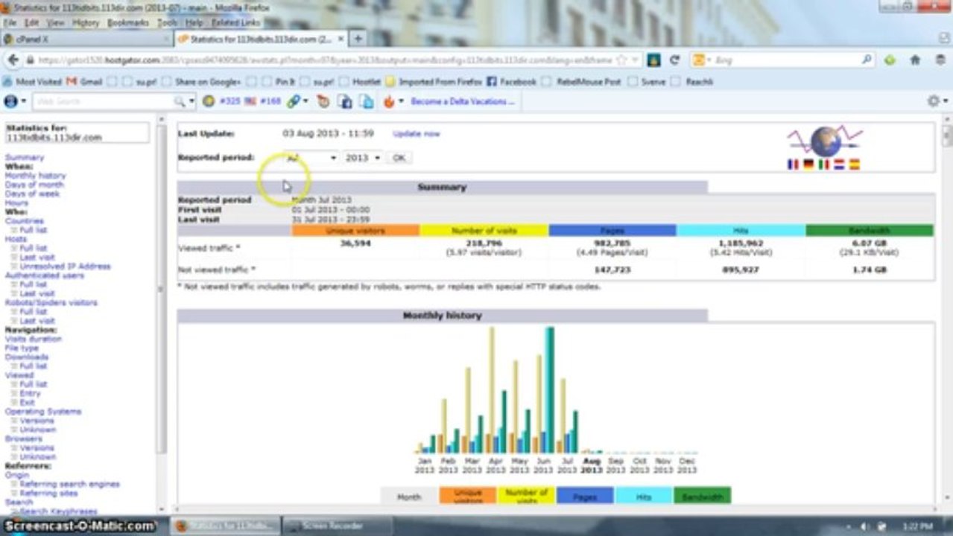Click the toolbar web search magnifier
The width and height of the screenshot is (953, 536).
[179, 101]
